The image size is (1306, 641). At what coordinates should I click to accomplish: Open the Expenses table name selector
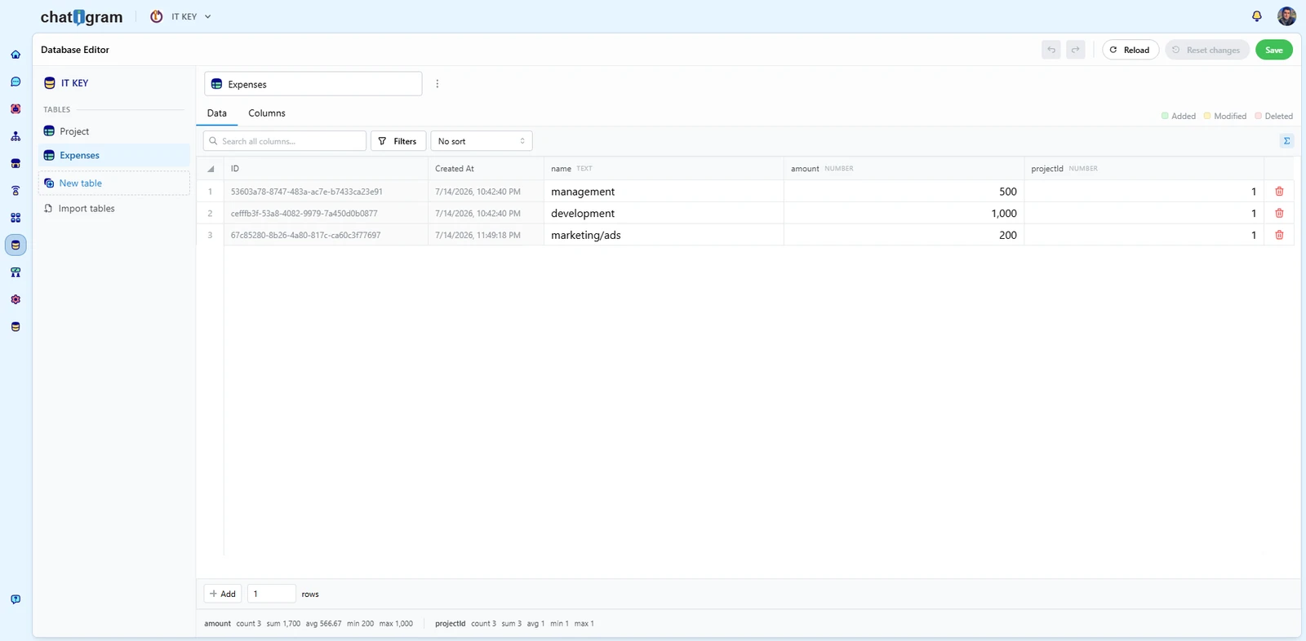click(x=313, y=84)
